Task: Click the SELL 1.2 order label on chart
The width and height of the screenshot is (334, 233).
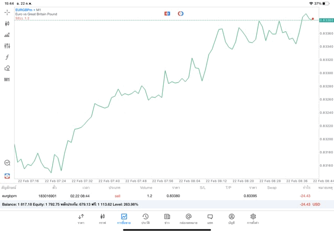Action: pos(22,18)
